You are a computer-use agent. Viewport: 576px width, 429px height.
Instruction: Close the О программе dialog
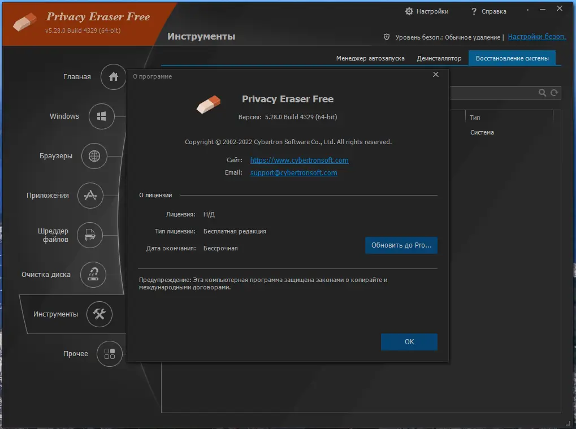pyautogui.click(x=436, y=75)
